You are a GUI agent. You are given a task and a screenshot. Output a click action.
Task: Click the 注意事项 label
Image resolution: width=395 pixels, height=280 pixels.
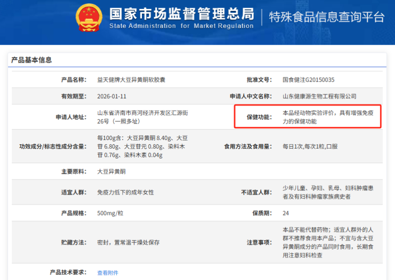(x=259, y=243)
